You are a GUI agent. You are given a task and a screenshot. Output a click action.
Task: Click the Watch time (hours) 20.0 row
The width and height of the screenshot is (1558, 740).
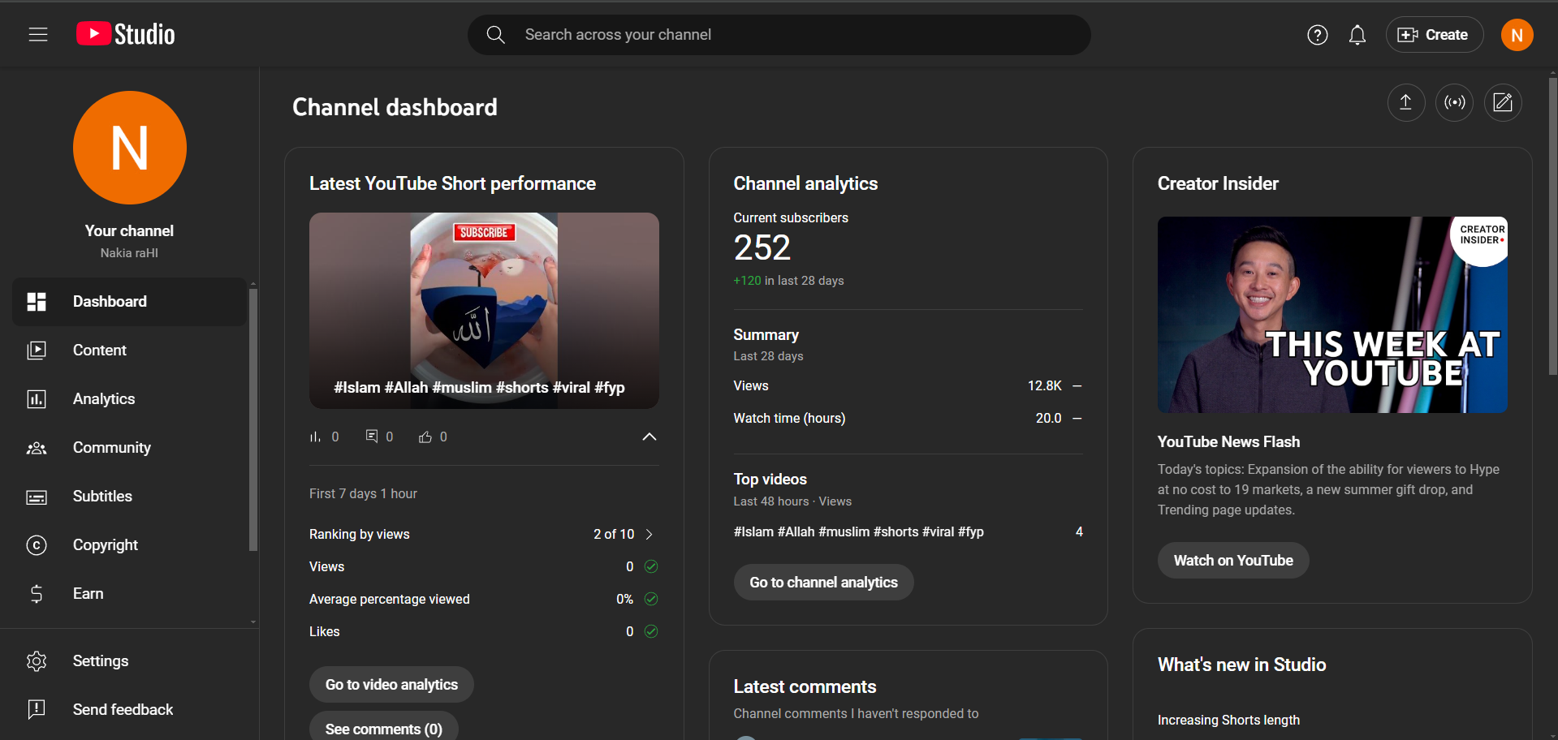coord(908,419)
